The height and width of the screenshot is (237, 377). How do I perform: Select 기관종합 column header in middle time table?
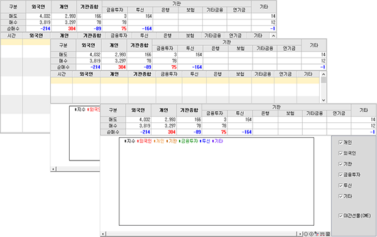(142, 74)
